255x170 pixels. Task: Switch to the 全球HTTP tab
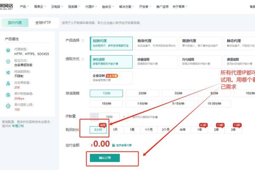point(43,23)
